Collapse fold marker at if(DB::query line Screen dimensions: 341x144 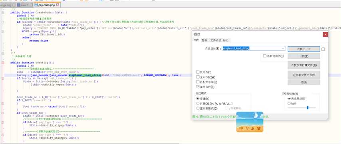pos(3,31)
